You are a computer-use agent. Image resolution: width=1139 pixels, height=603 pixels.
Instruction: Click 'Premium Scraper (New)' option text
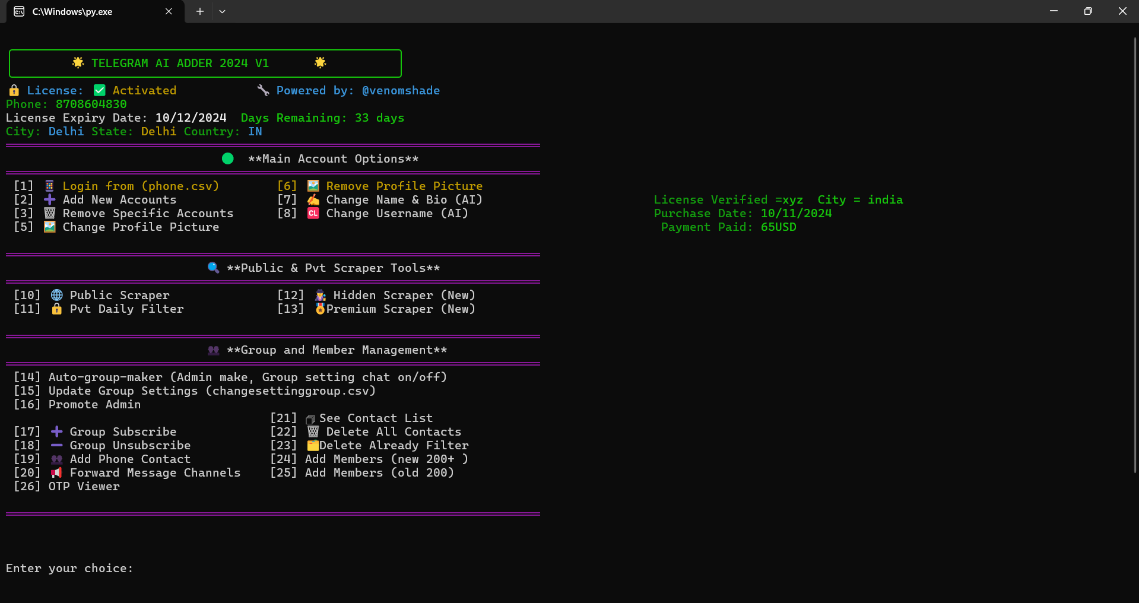[401, 309]
